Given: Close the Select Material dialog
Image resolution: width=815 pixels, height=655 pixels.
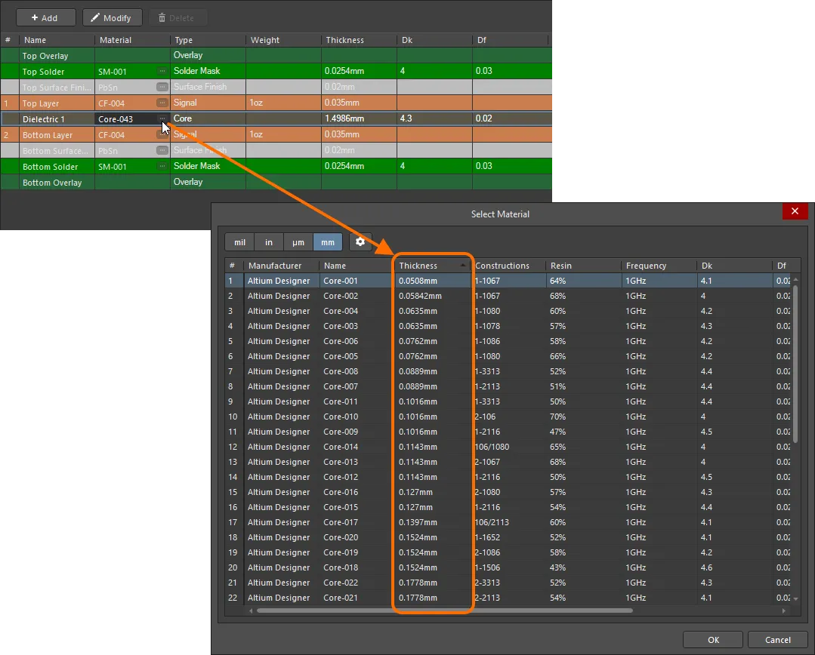Looking at the screenshot, I should tap(795, 211).
